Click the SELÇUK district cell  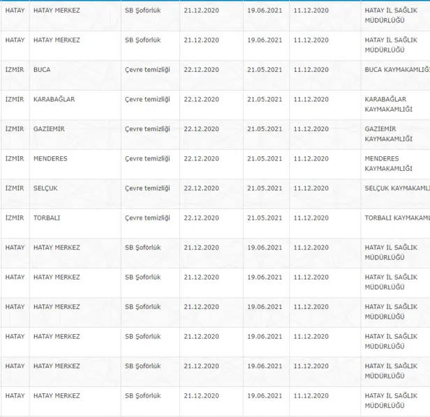[45, 188]
